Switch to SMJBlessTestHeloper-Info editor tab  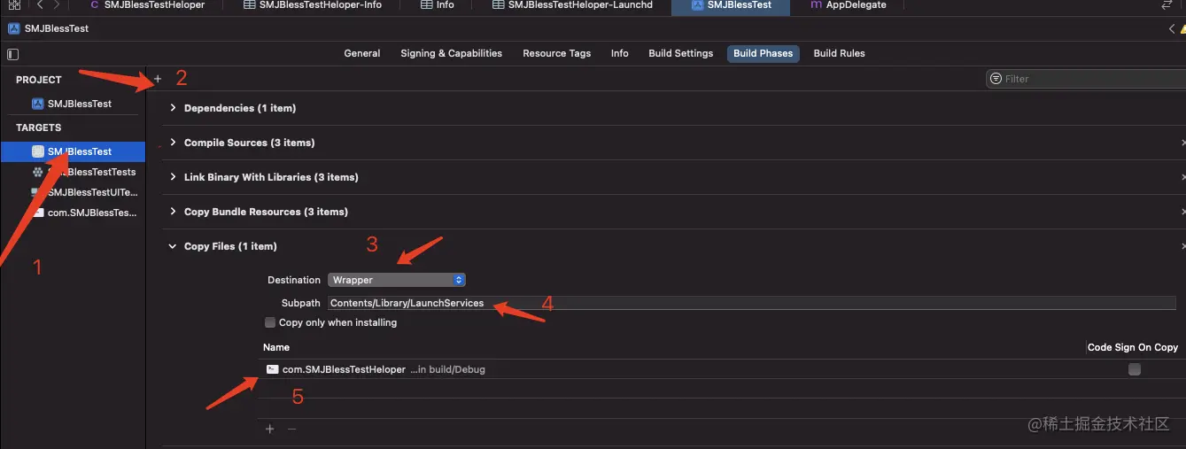click(312, 5)
